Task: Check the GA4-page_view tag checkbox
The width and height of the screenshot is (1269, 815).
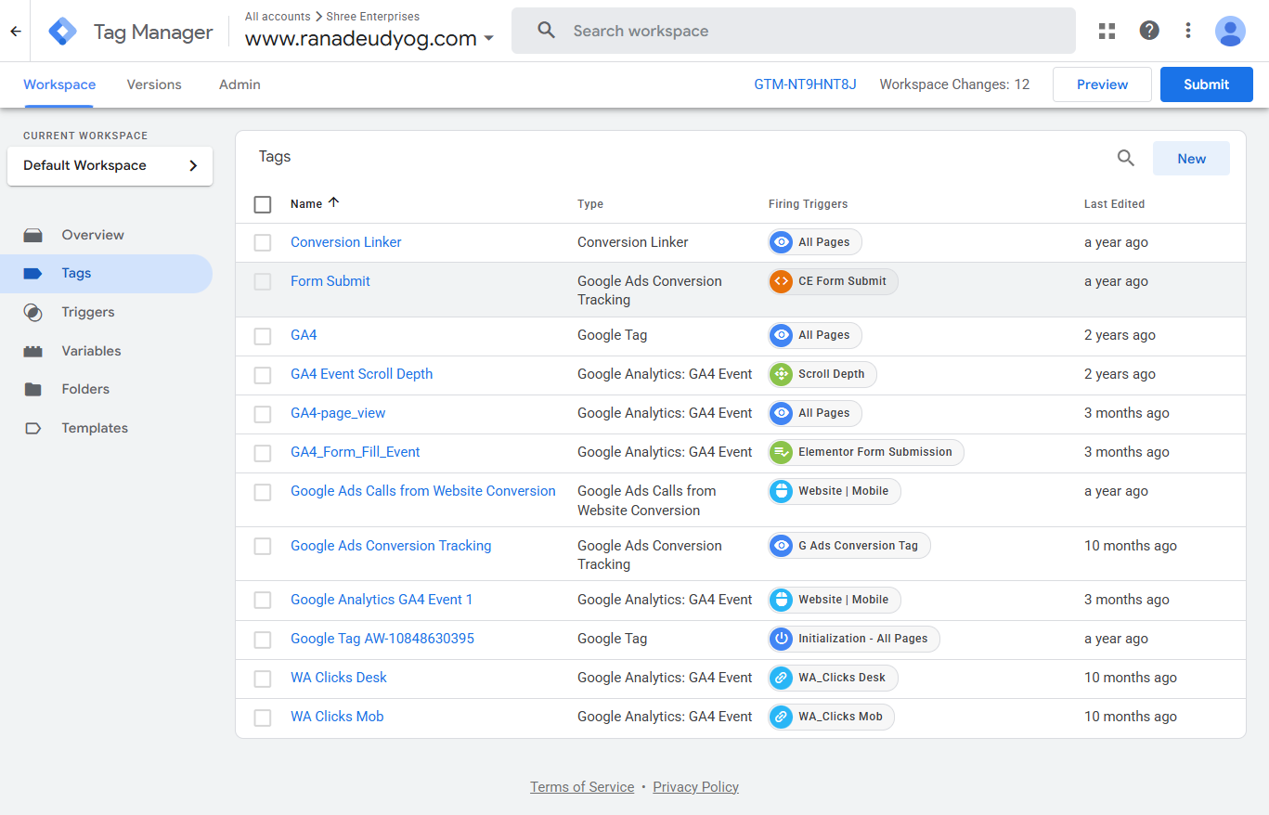Action: [x=263, y=414]
